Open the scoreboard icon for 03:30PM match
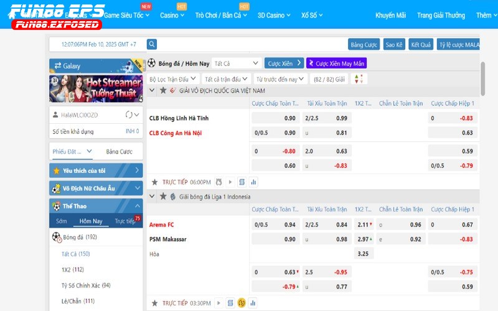Screen dimensions: 498x311 tap(230, 303)
